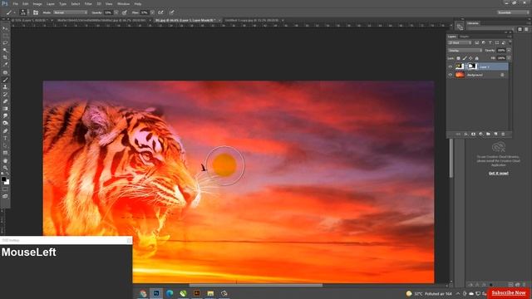This screenshot has height=299, width=532.
Task: Select the Dodge tool
Action: point(5,123)
